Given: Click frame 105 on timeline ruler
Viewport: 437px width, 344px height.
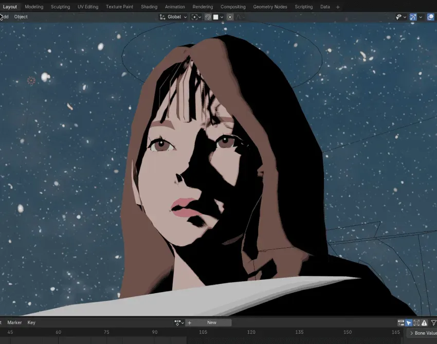Looking at the screenshot, I should [203, 332].
